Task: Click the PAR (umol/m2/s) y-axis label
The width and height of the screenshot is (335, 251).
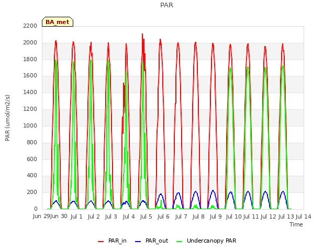Action: click(x=7, y=118)
